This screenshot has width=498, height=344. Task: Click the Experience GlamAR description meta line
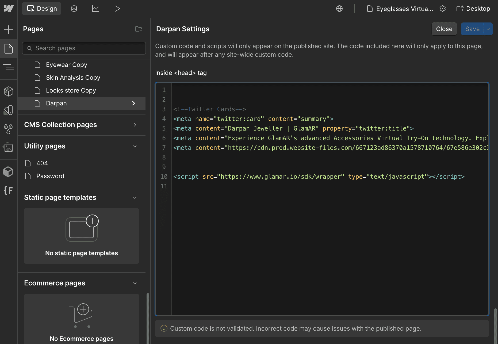(x=331, y=138)
